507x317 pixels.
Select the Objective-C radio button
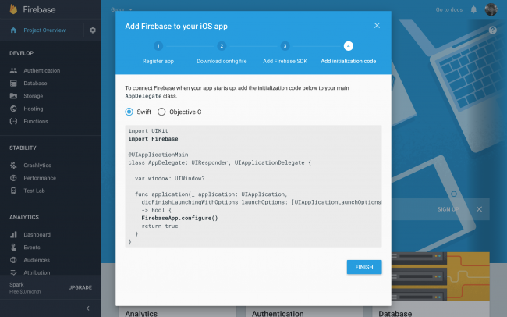coord(161,112)
